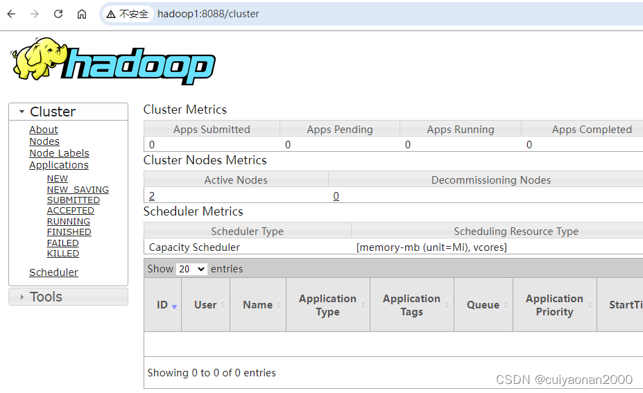Image resolution: width=643 pixels, height=393 pixels.
Task: Click the browser back arrow
Action: (x=12, y=14)
